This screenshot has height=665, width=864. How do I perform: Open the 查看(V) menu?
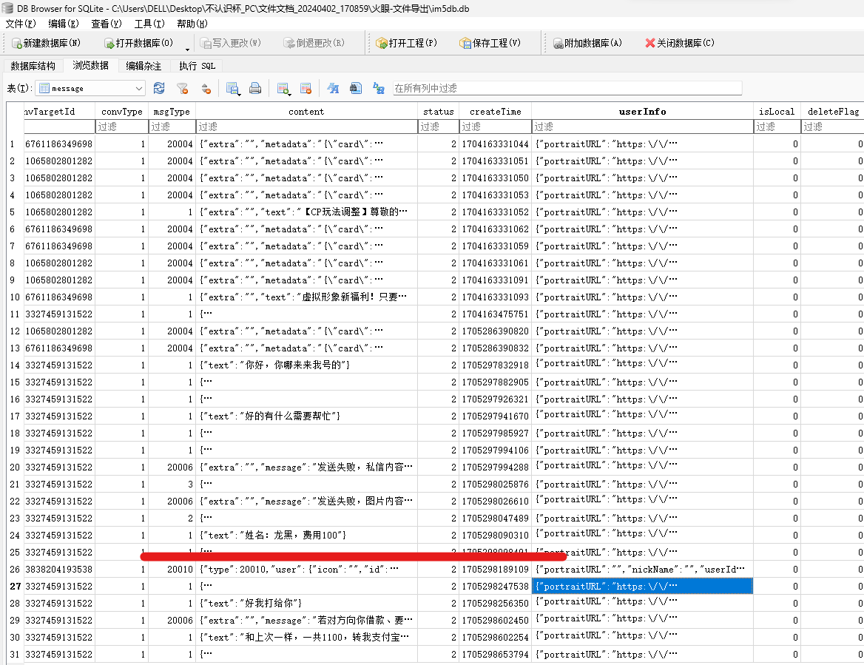point(107,24)
